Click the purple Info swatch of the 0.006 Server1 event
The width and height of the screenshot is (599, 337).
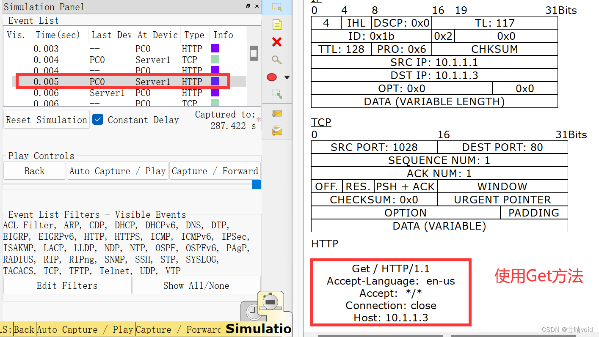click(215, 93)
